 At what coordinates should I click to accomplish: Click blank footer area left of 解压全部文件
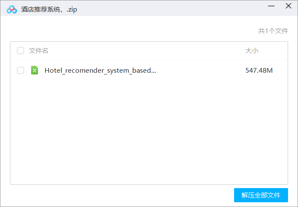coord(121,195)
